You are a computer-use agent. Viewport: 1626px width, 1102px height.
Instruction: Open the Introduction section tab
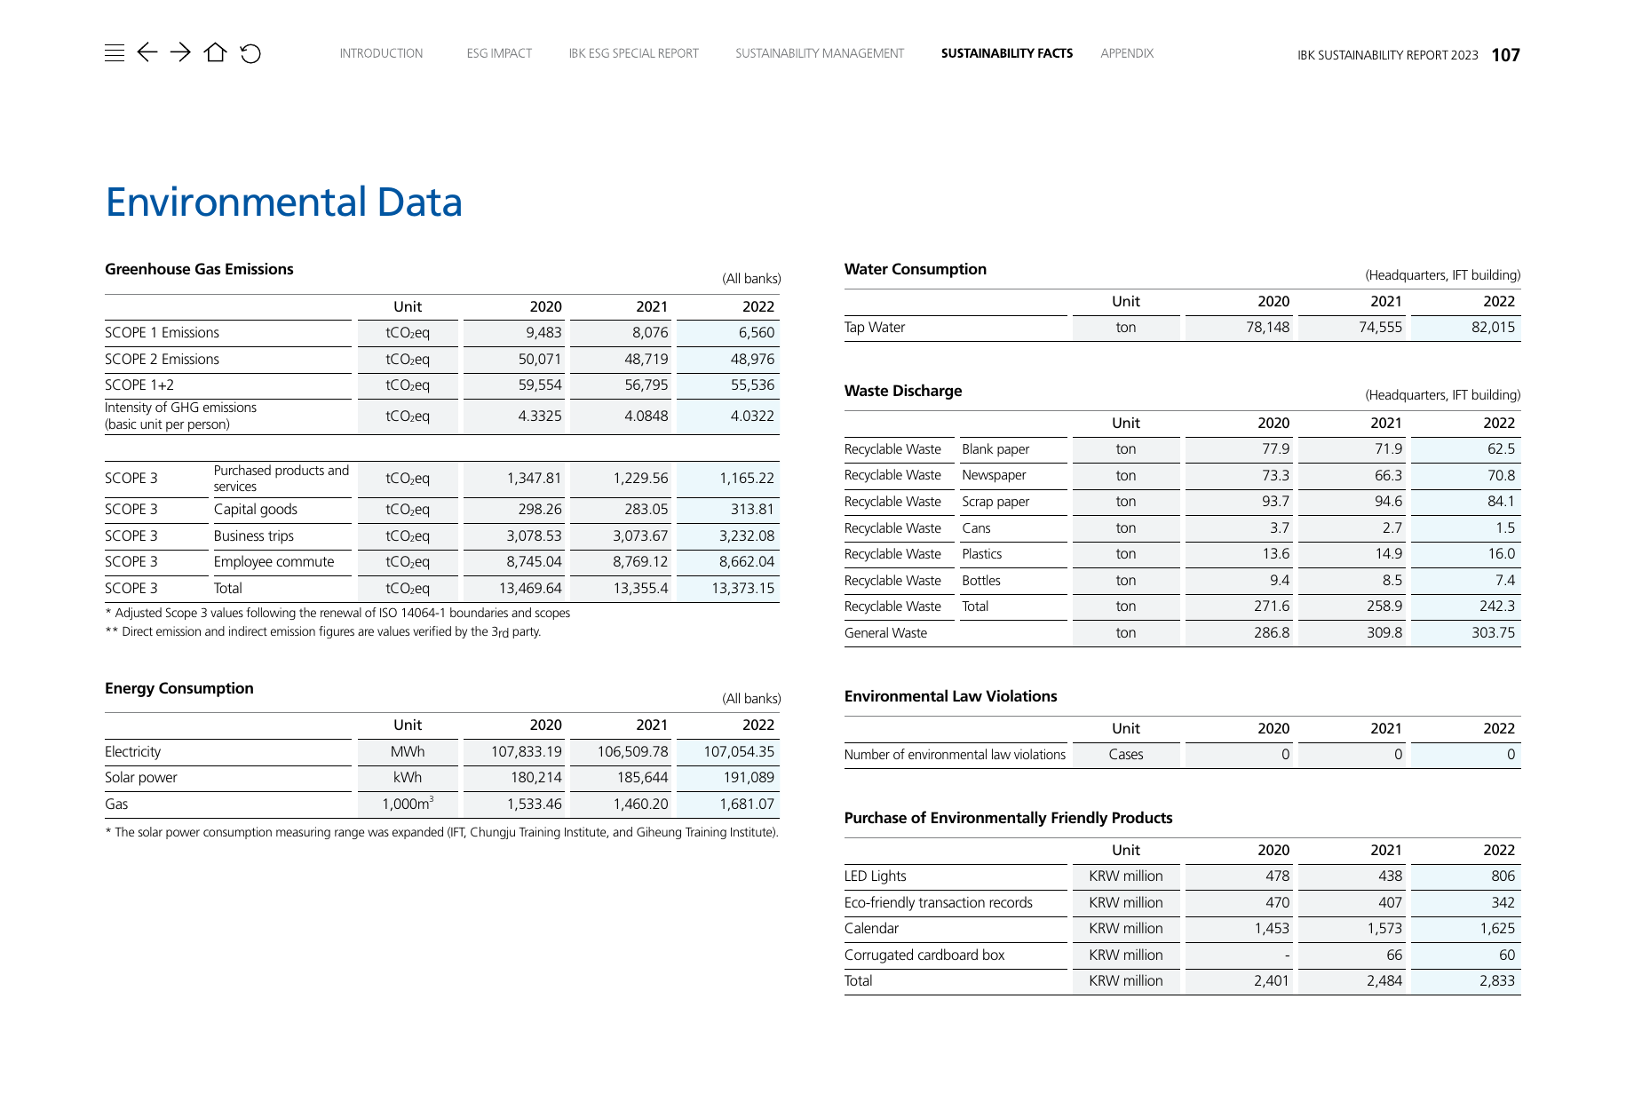point(381,53)
